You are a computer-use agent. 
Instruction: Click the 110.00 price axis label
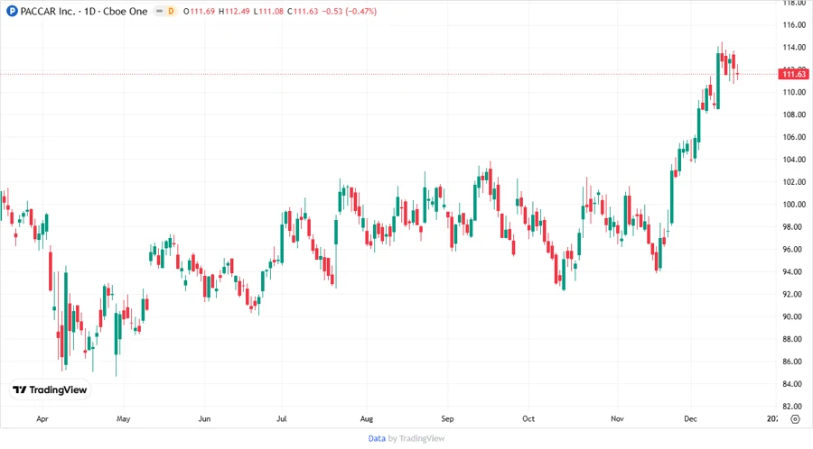click(794, 92)
